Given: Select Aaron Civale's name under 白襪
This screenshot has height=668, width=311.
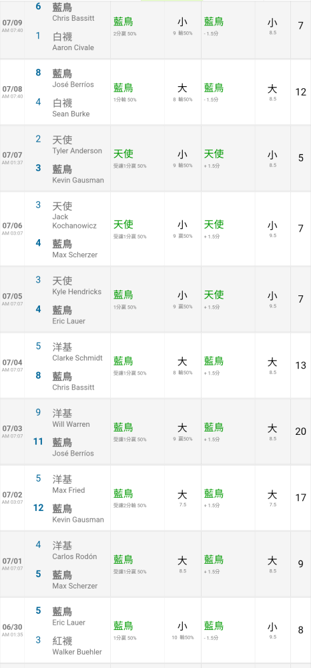Looking at the screenshot, I should click(x=73, y=47).
